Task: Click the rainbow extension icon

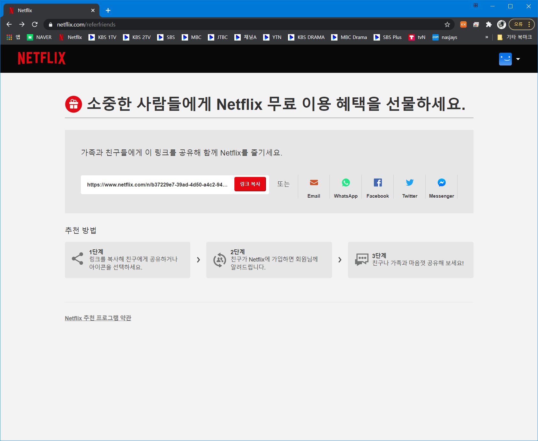Action: click(476, 25)
